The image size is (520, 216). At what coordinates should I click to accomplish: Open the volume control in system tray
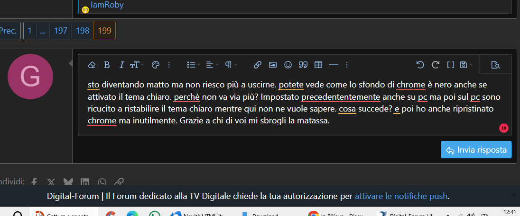(x=470, y=214)
